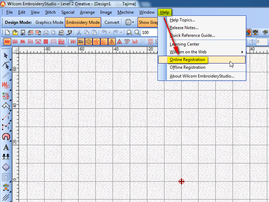Toggle the highlighted radiating-lines effect icon
Viewport: 269px width, 202px height.
[x=104, y=41]
